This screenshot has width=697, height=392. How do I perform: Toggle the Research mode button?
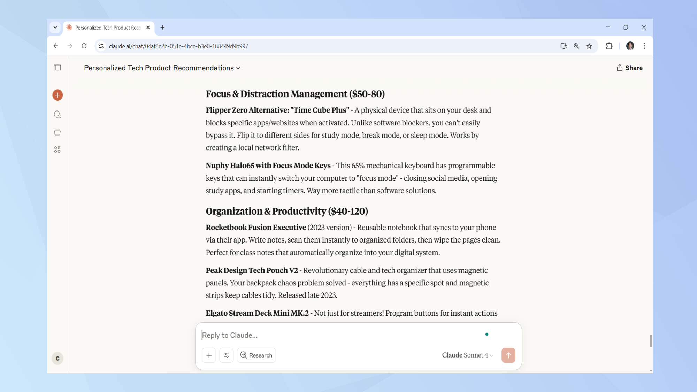256,355
